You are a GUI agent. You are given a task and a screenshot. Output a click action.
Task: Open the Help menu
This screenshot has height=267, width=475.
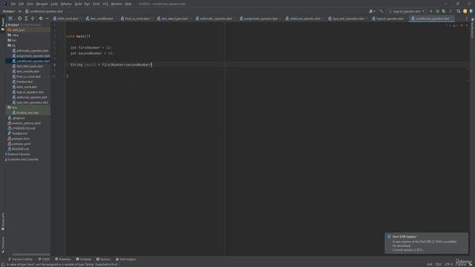click(128, 4)
